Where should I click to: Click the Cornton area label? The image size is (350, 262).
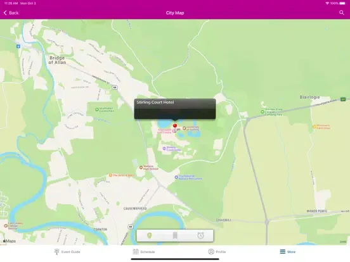point(100,229)
